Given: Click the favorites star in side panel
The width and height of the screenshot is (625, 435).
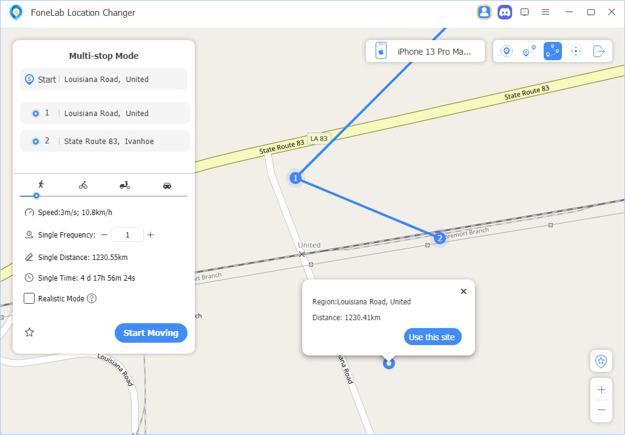Looking at the screenshot, I should (30, 332).
